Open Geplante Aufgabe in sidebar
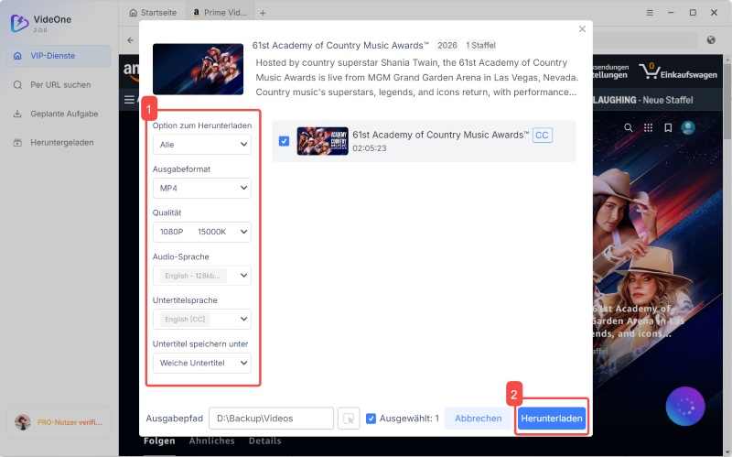 (59, 114)
